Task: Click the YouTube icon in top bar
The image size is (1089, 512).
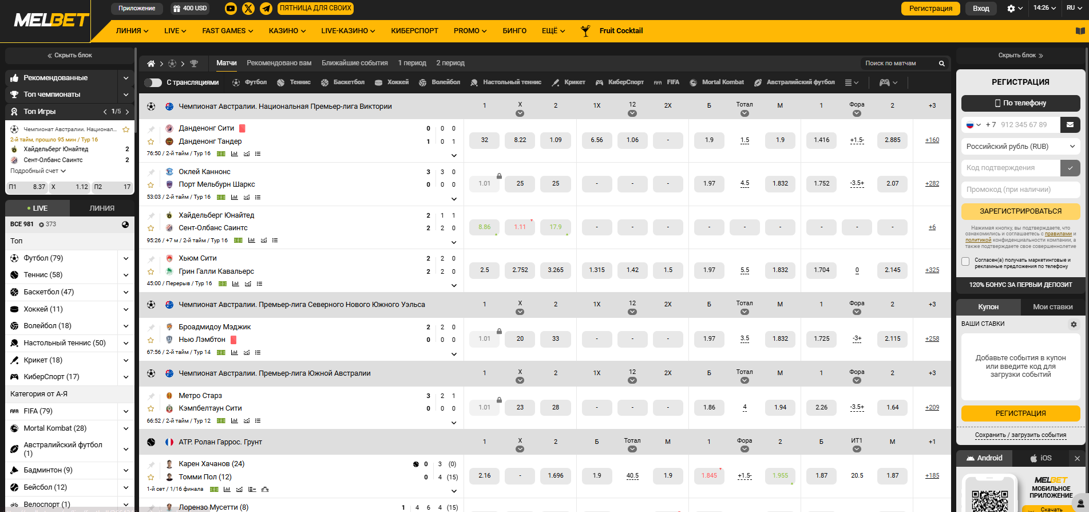Action: pos(231,9)
